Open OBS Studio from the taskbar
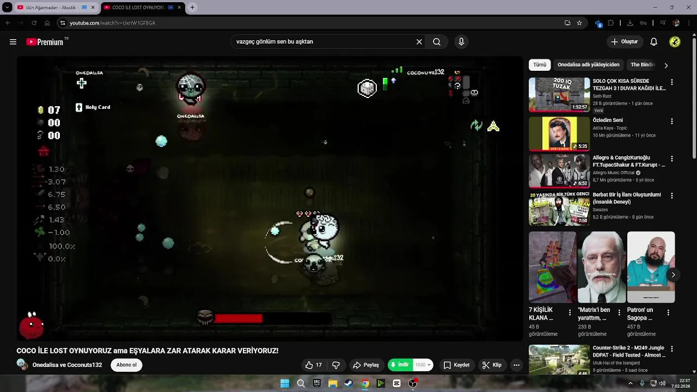697x392 pixels. (413, 383)
